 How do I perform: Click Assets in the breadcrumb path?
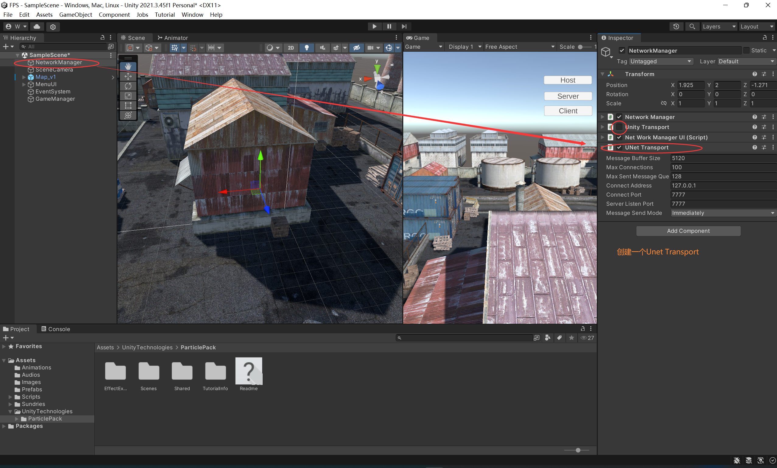point(105,348)
